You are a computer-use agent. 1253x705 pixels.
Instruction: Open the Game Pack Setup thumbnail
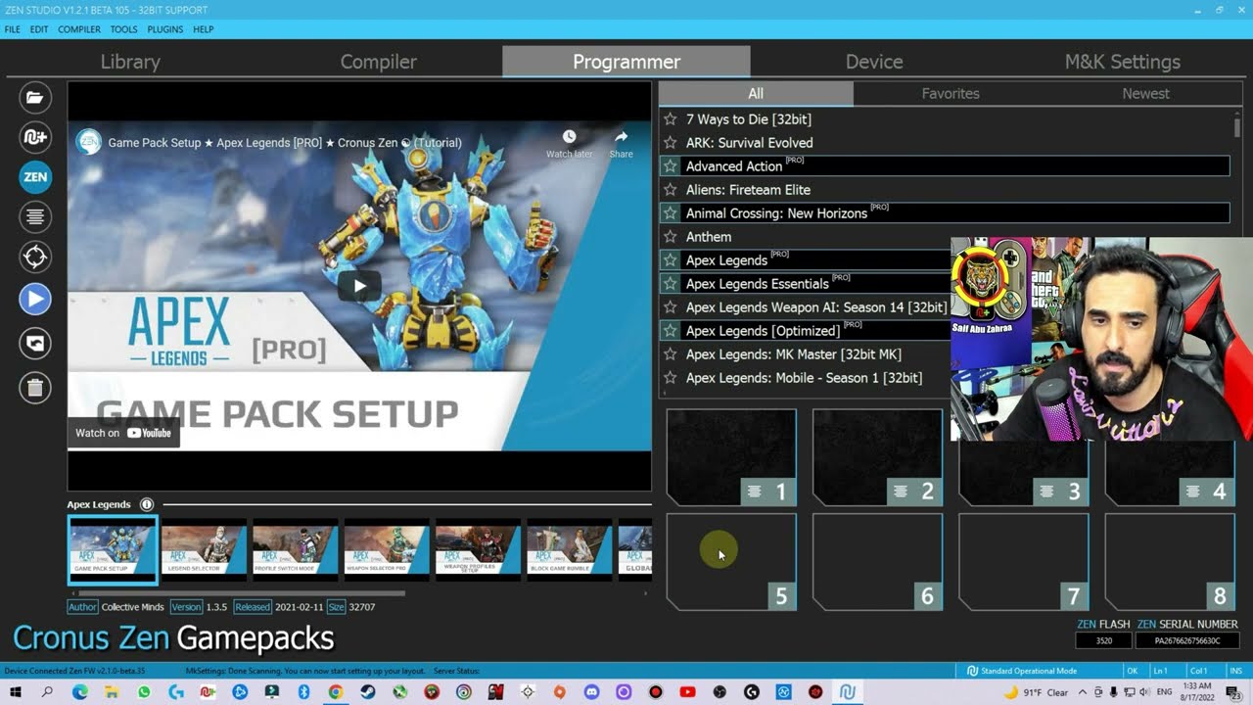coord(113,550)
